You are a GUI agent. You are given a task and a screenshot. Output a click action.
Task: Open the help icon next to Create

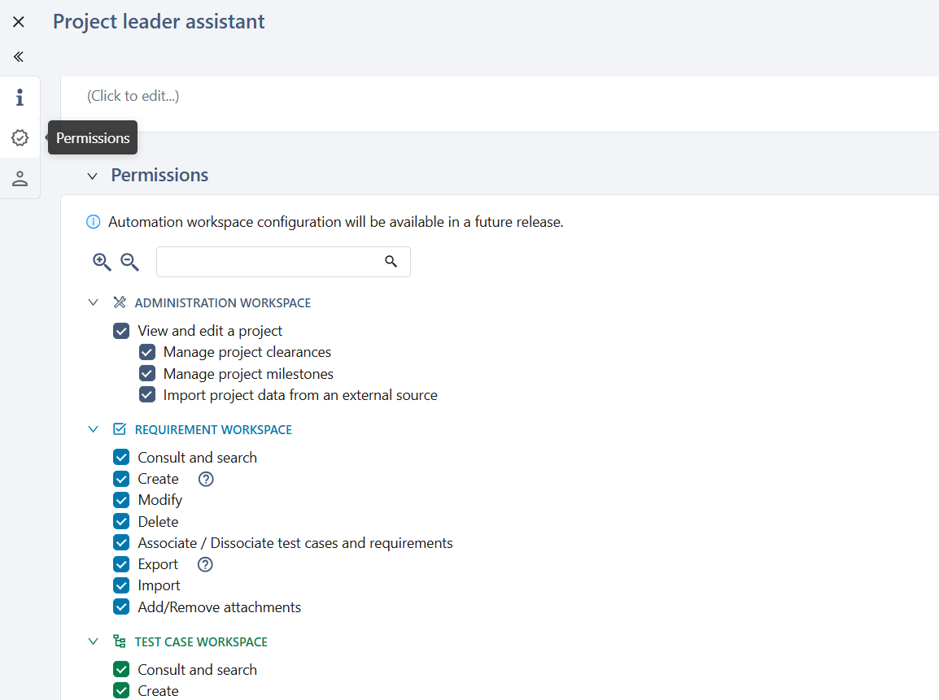pyautogui.click(x=205, y=479)
